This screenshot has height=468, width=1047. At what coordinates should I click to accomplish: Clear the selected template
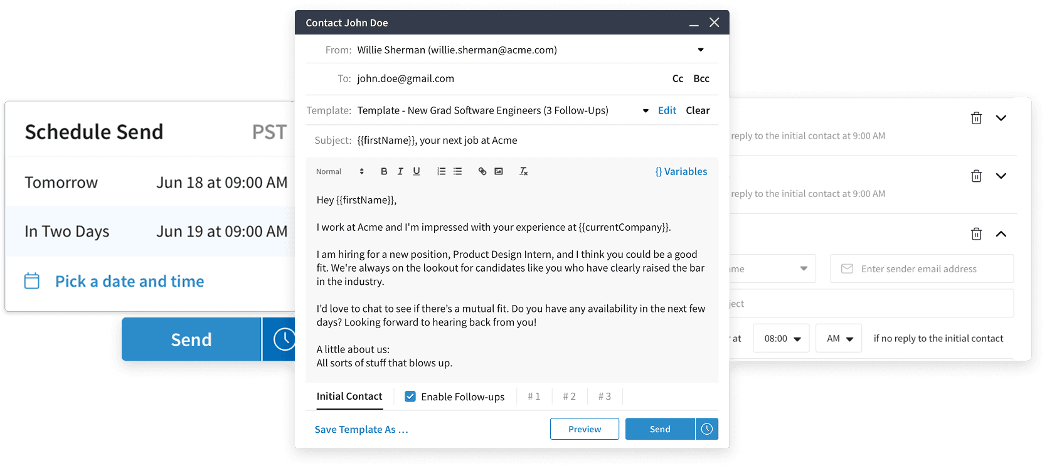pyautogui.click(x=698, y=110)
